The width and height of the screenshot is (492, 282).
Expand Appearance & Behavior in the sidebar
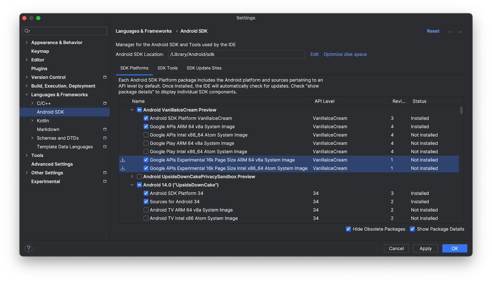click(27, 43)
